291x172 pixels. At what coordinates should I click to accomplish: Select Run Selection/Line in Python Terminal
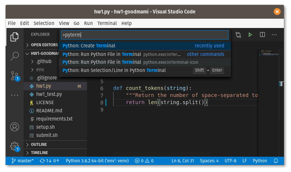(145, 71)
